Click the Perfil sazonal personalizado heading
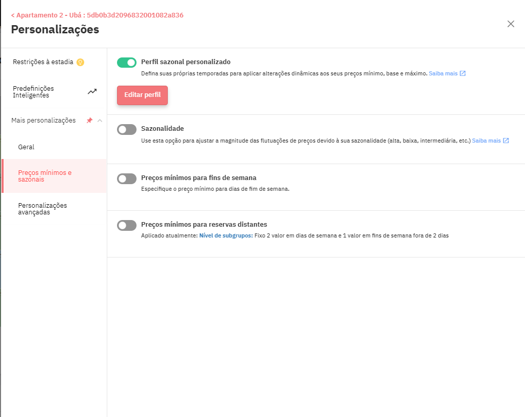The image size is (525, 417). point(186,62)
